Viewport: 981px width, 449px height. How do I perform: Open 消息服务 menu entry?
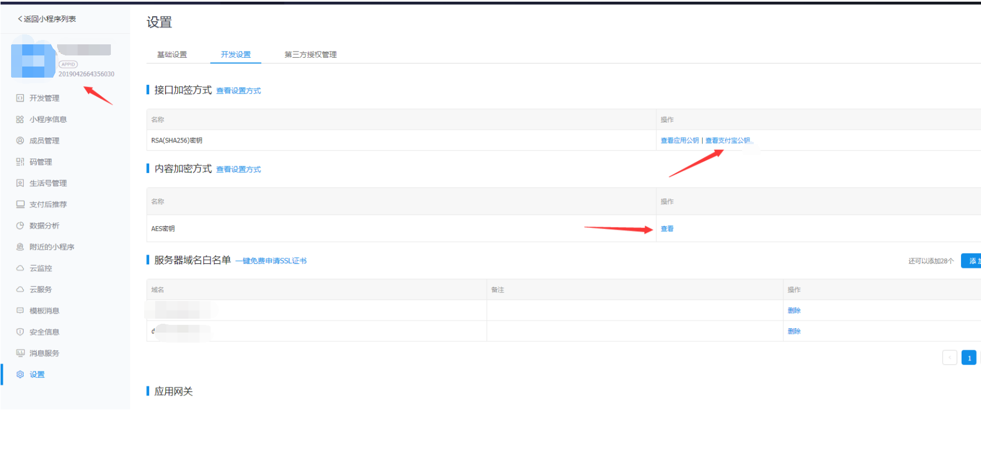coord(44,353)
